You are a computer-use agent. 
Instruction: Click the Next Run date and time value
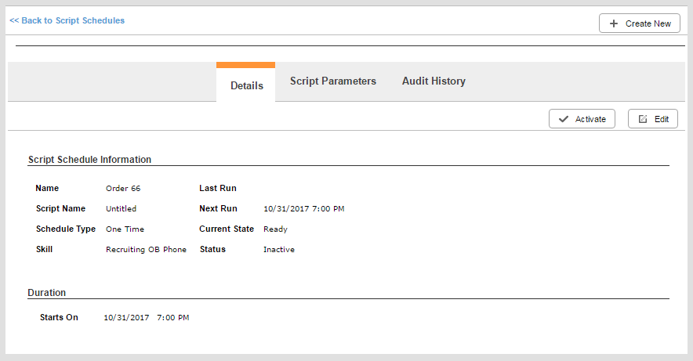pos(303,209)
